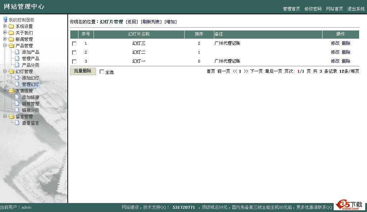This screenshot has height=212, width=367.
Task: Click the 留言管理 open folder icon
Action: tap(11, 116)
